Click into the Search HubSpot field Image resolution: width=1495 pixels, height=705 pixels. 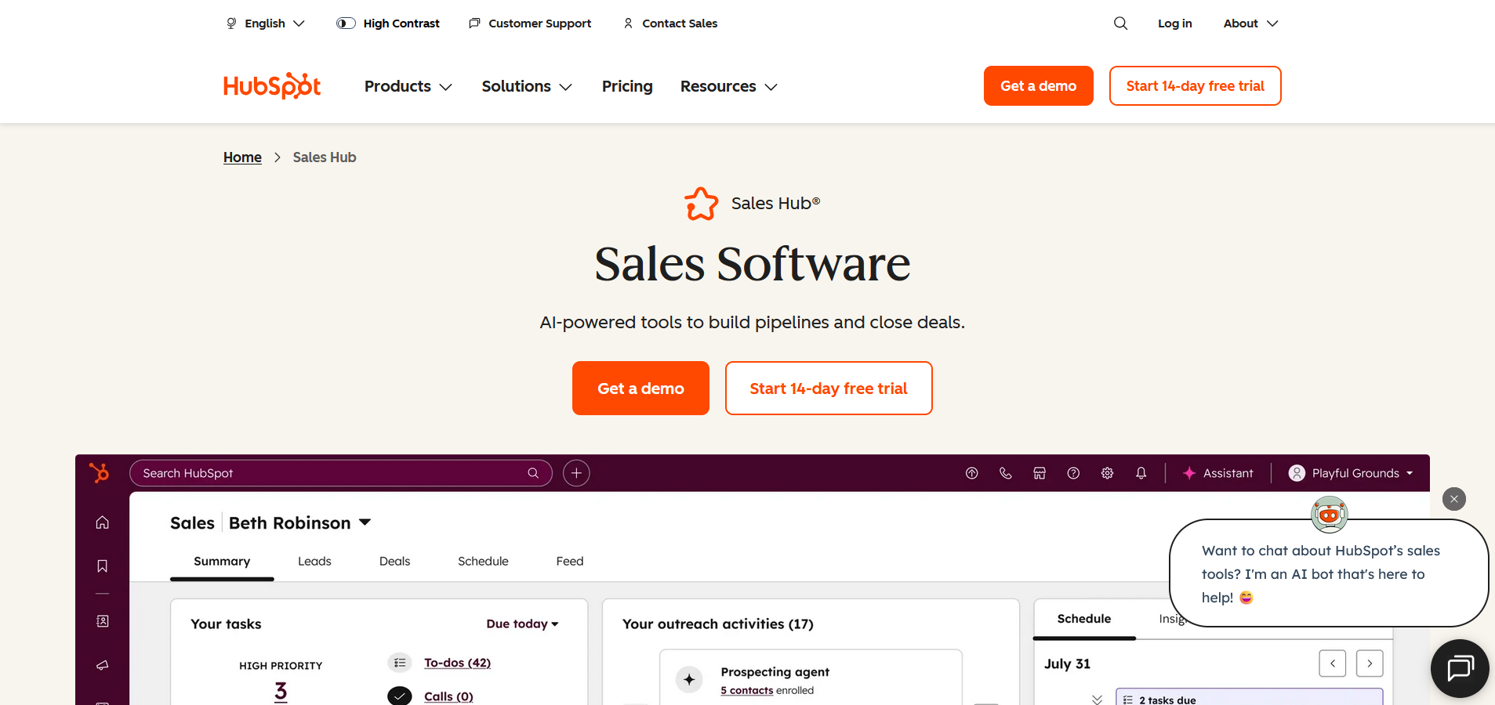click(340, 473)
